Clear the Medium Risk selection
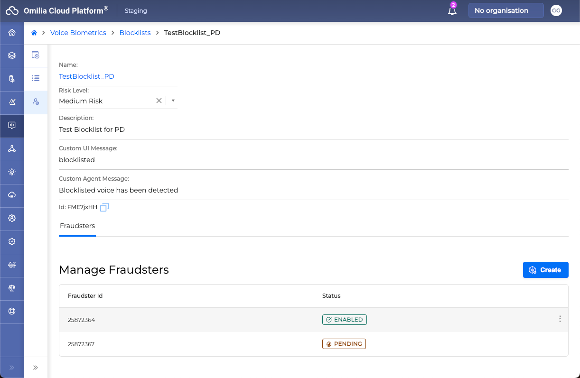Image resolution: width=580 pixels, height=378 pixels. tap(159, 101)
